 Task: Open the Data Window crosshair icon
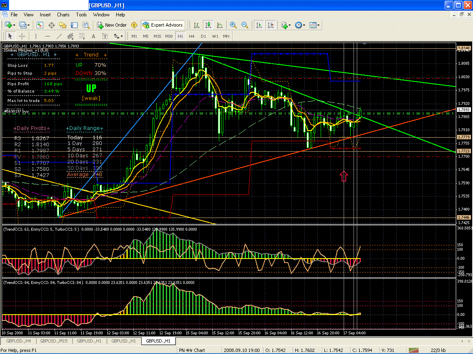(x=51, y=25)
